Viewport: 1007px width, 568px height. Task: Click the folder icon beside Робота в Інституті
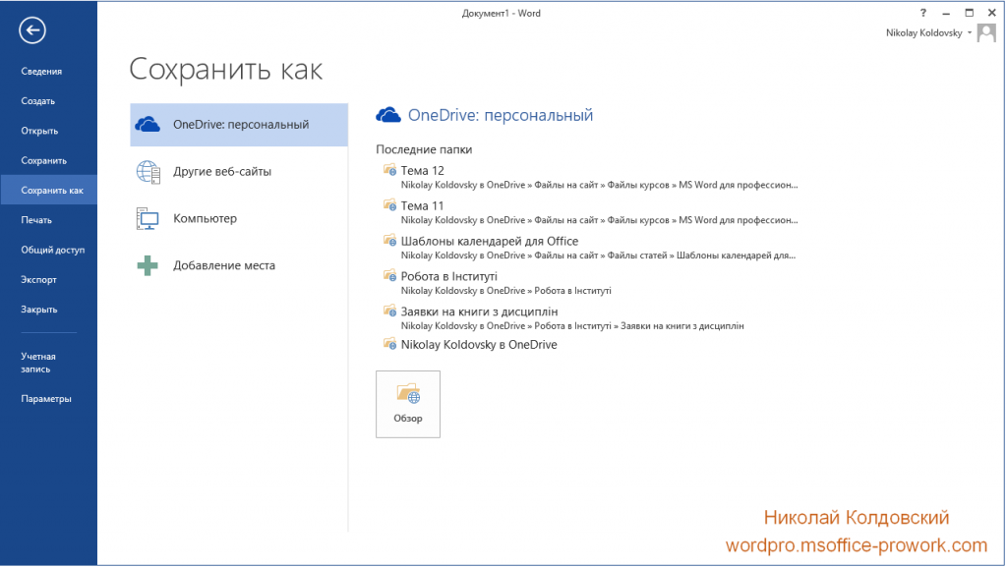[388, 276]
